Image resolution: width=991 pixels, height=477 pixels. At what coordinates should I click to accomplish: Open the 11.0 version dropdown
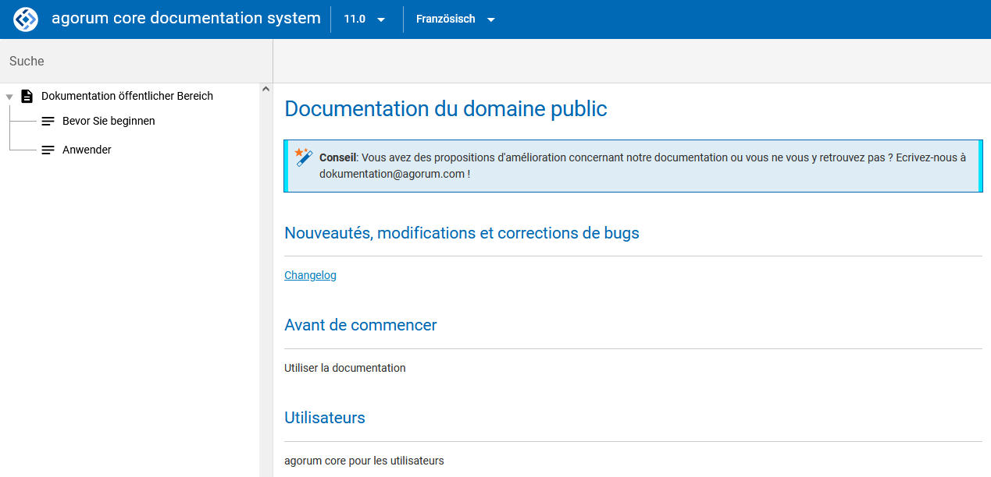[365, 19]
